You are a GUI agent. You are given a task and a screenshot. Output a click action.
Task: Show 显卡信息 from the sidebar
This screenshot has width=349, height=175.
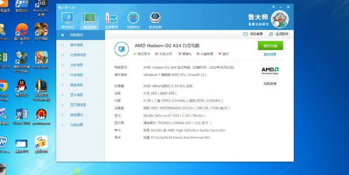(x=77, y=95)
